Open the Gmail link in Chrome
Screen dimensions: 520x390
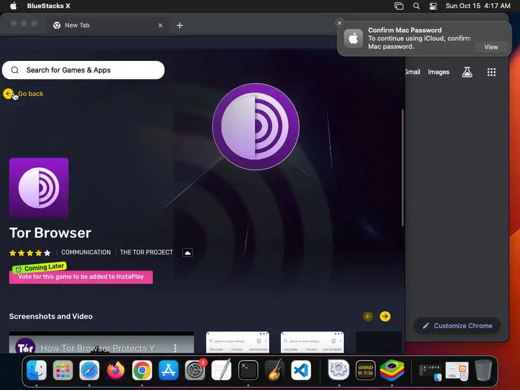(412, 72)
